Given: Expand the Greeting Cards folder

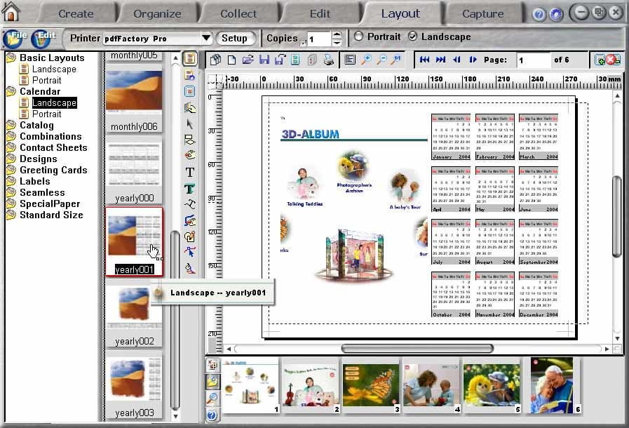Looking at the screenshot, I should [47, 170].
